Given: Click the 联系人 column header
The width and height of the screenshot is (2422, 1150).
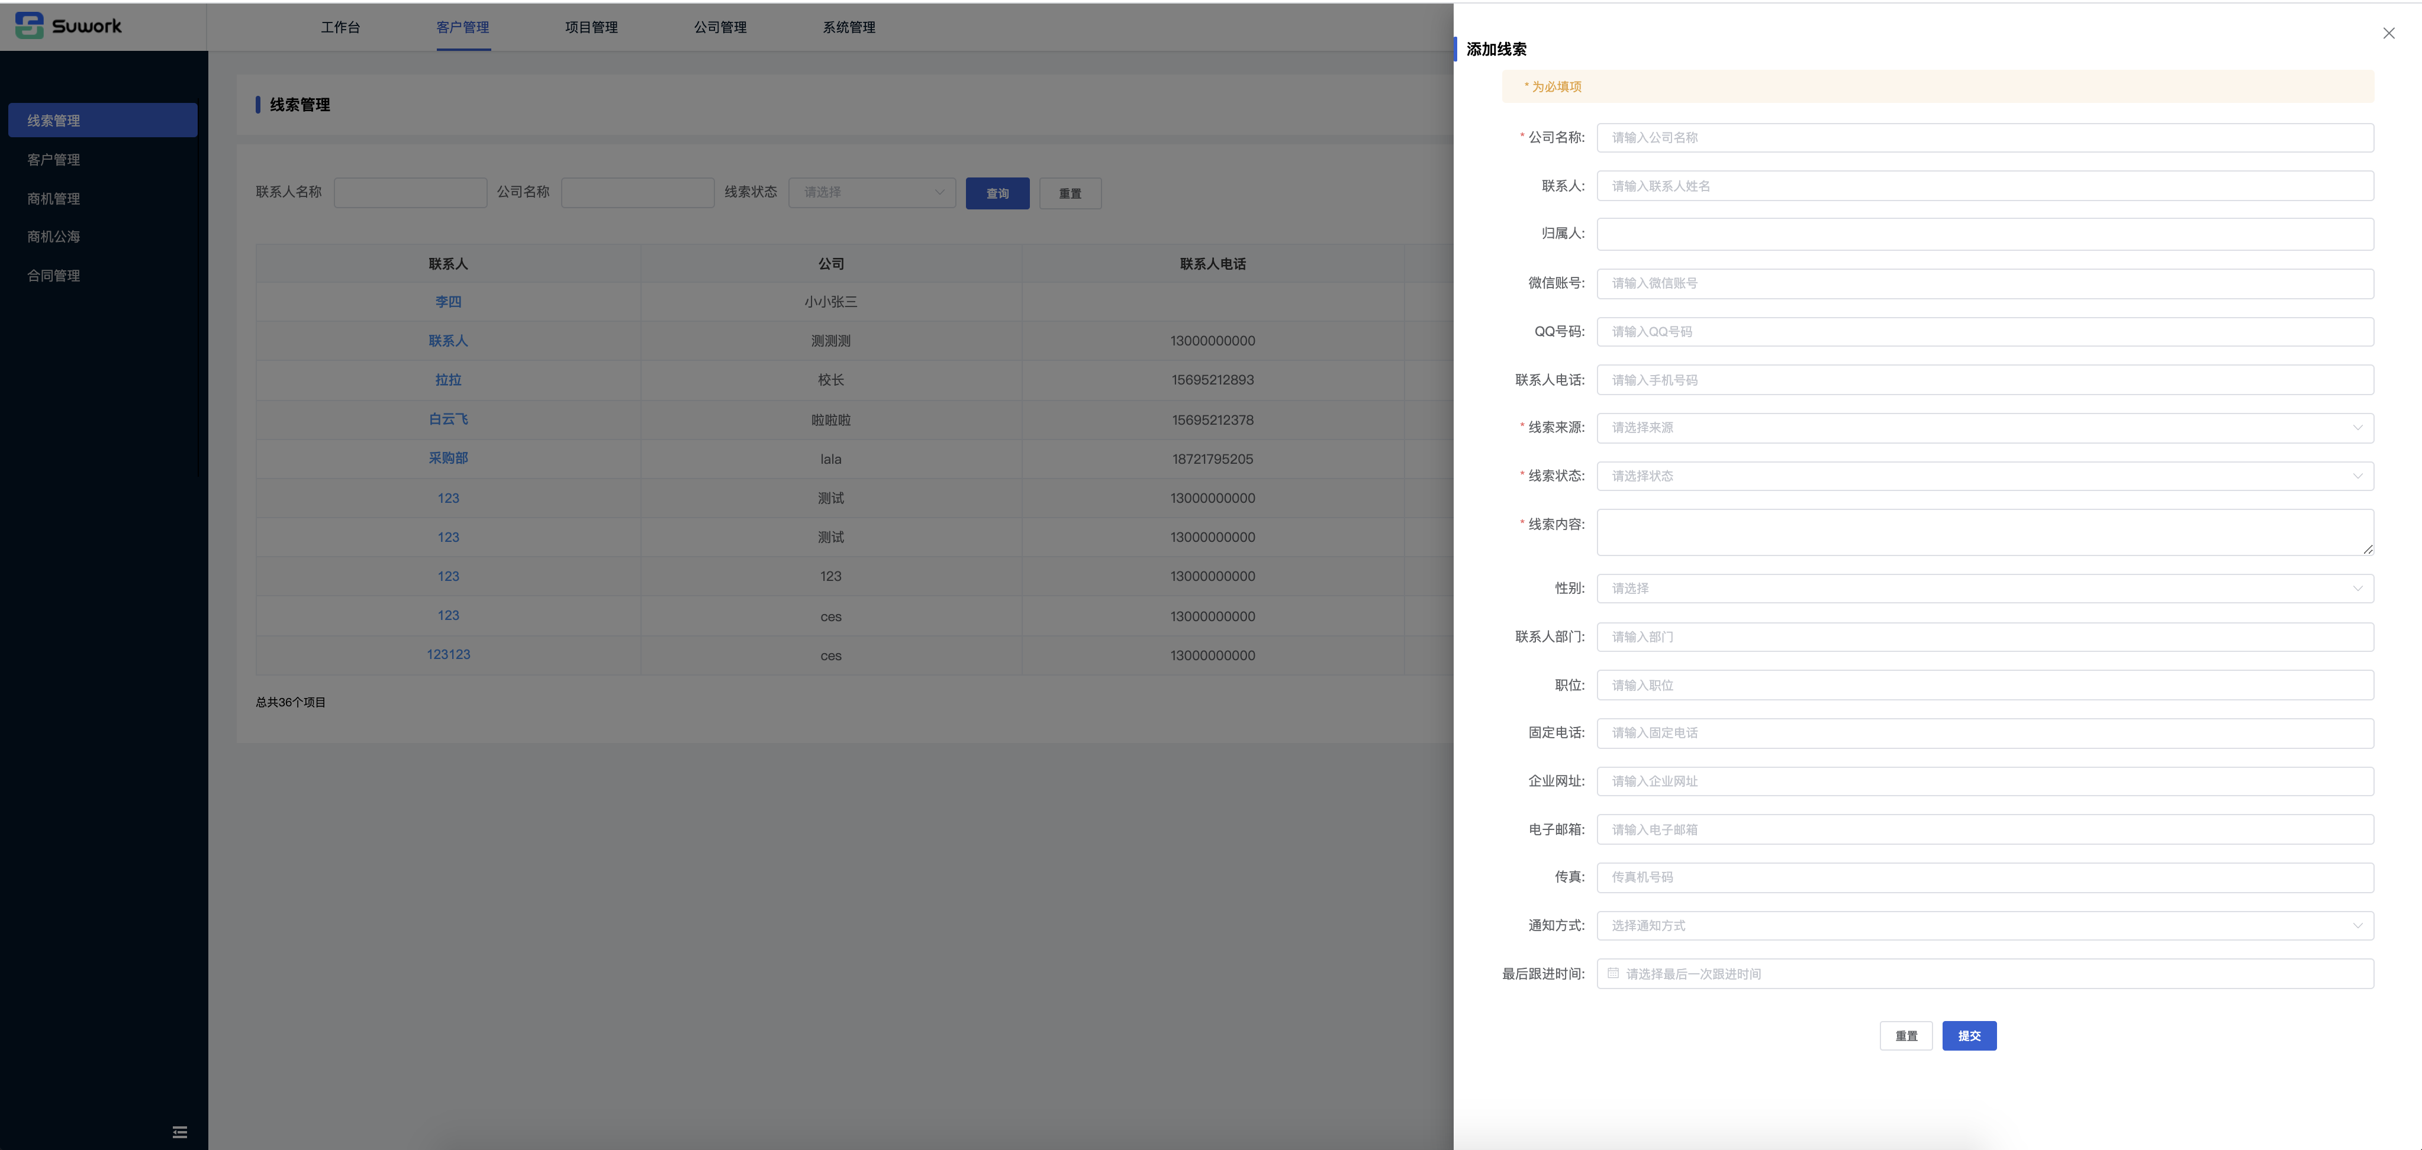Looking at the screenshot, I should click(x=449, y=264).
